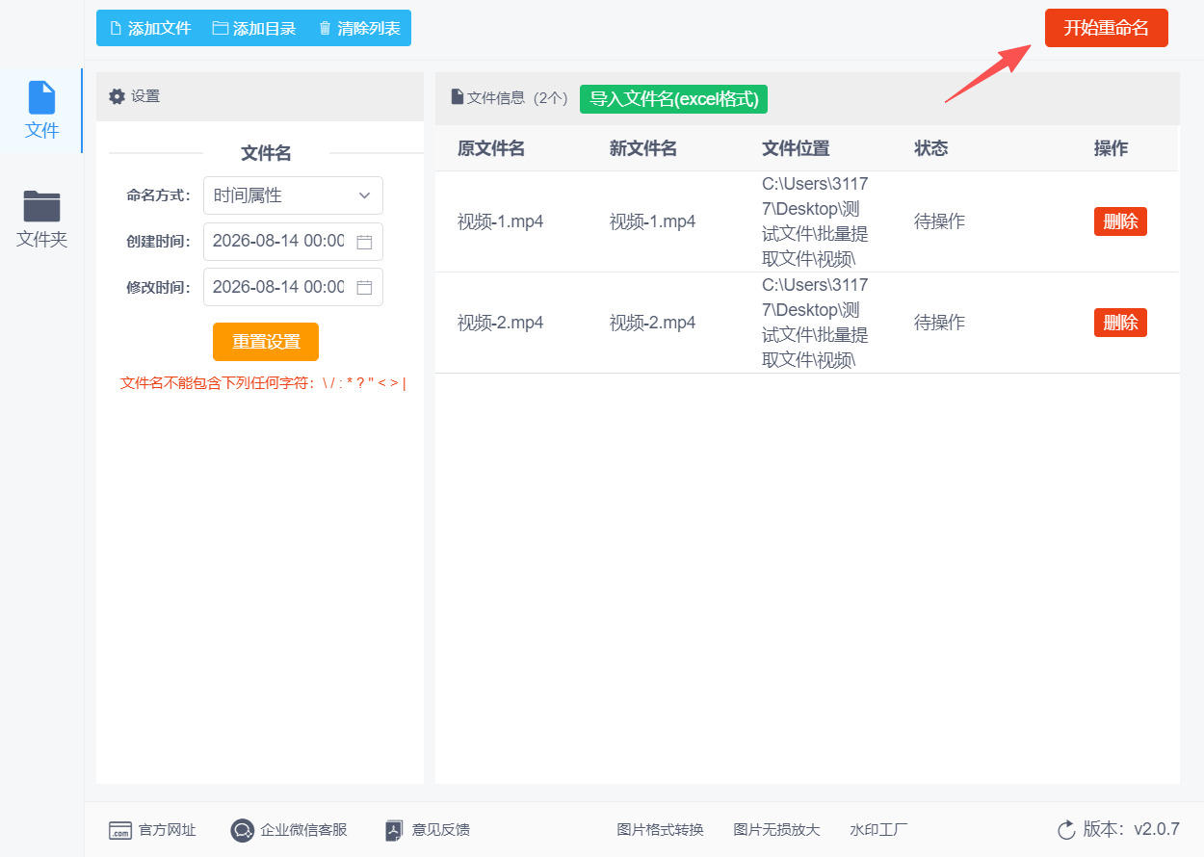Screen dimensions: 1204x857
Task: Click chat bubble icon beside 企业微信客服
Action: (x=243, y=830)
